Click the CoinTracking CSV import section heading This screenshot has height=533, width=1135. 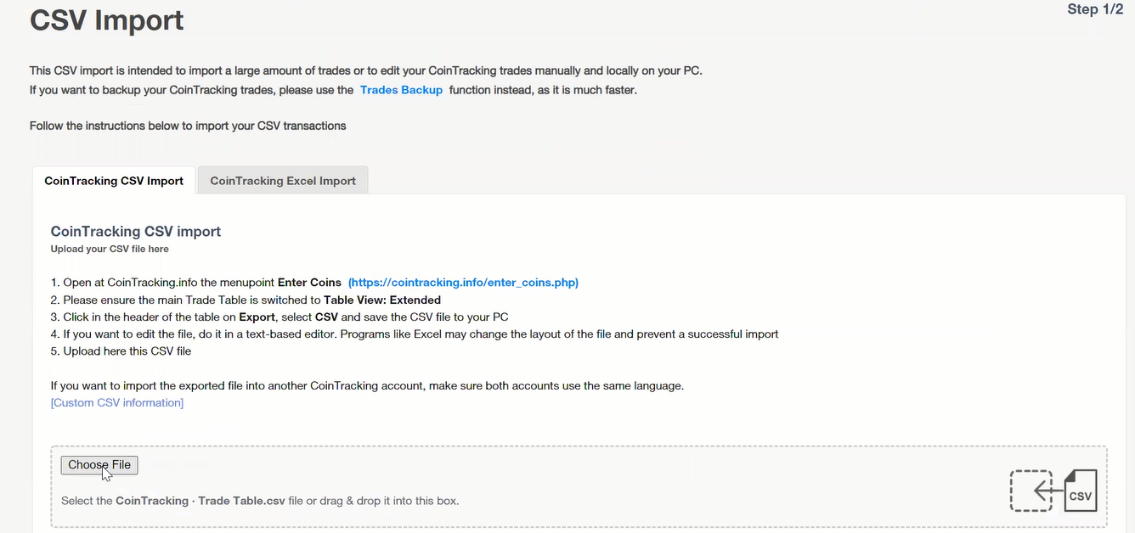tap(136, 231)
